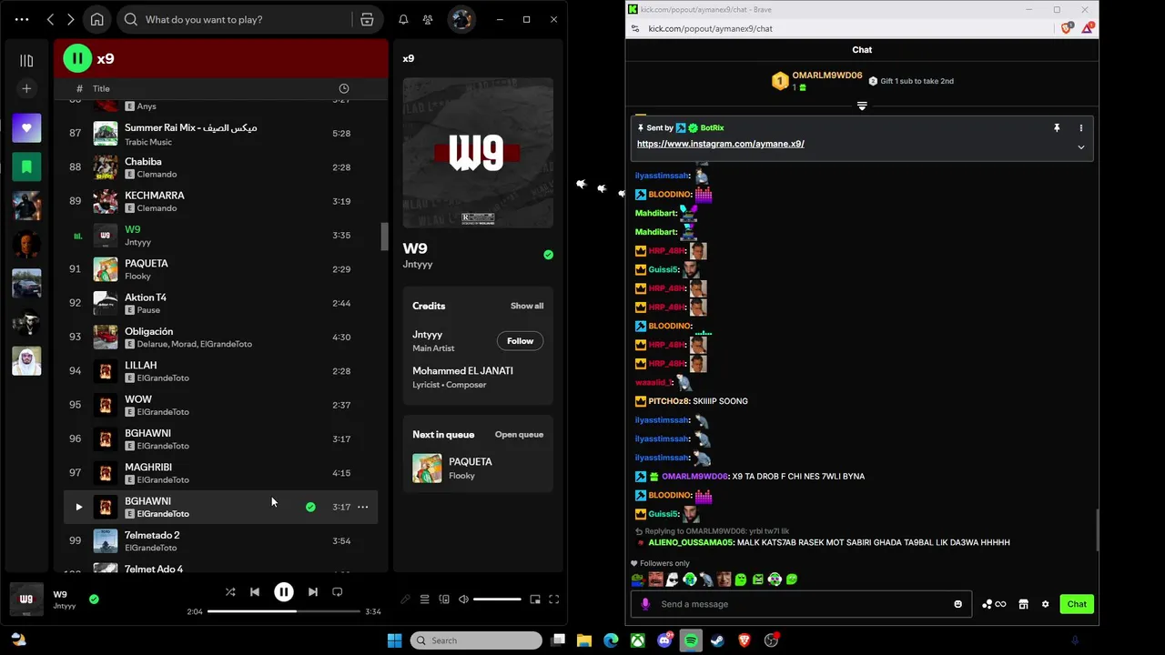Play the highlighted BGHAWNI track
The image size is (1165, 655).
(78, 507)
